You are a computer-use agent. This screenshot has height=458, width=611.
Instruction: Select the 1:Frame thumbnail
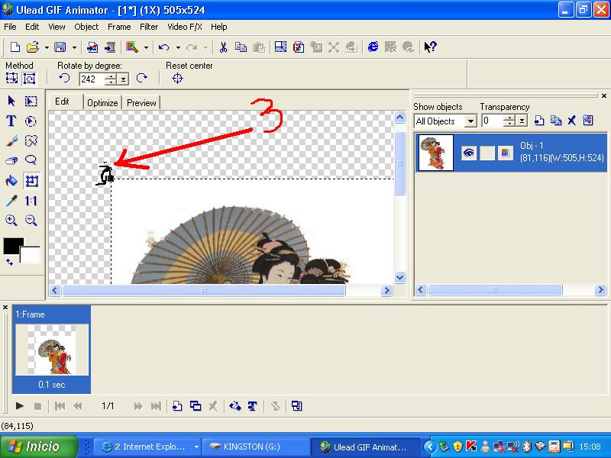point(51,350)
